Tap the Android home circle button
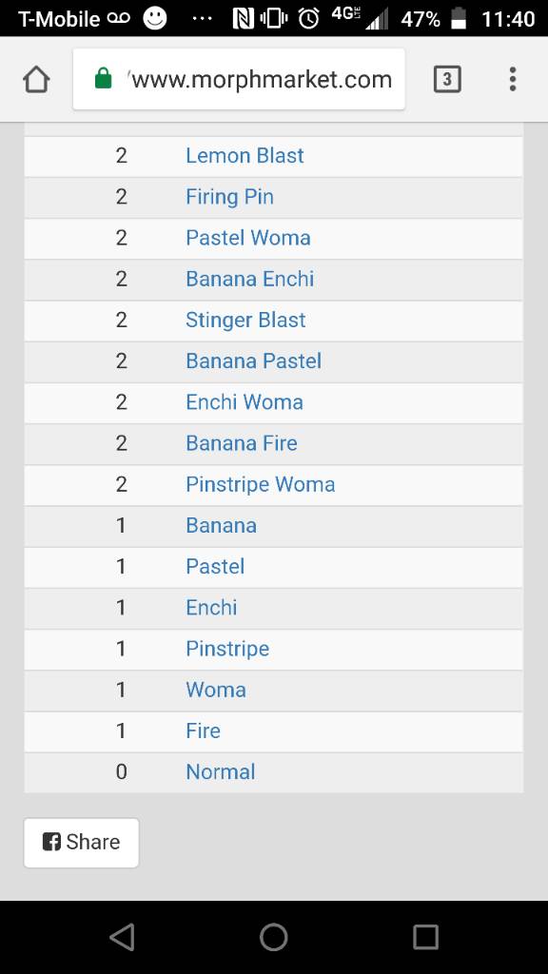 (273, 937)
